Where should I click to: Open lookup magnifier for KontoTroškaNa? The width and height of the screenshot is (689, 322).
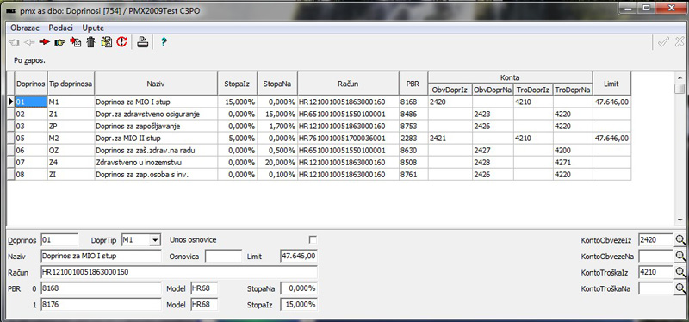[x=680, y=288]
